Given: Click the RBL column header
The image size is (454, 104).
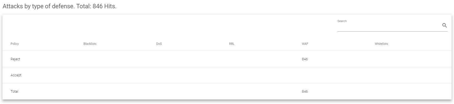Looking at the screenshot, I should [232, 44].
